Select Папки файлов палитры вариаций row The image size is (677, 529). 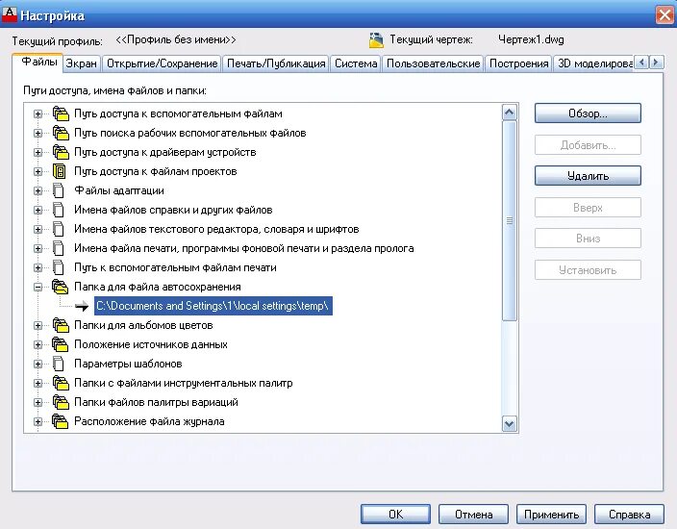[x=156, y=402]
